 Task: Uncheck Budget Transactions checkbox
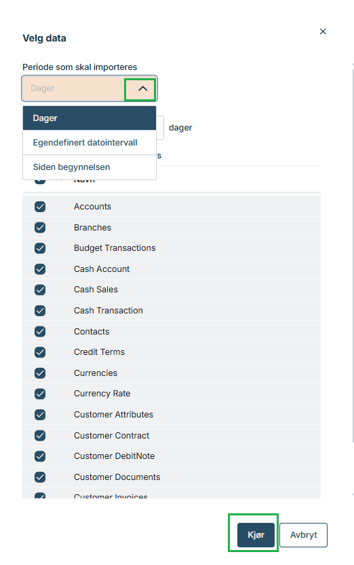coord(40,248)
